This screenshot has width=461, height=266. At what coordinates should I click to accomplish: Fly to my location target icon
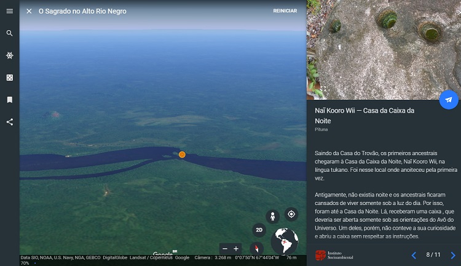(291, 214)
